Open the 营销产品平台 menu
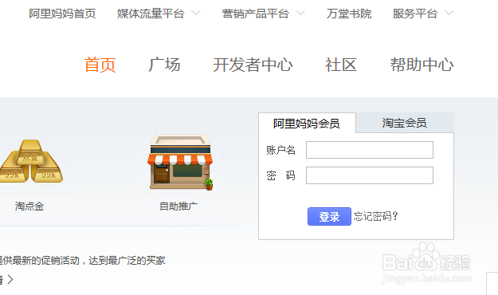 coord(255,14)
